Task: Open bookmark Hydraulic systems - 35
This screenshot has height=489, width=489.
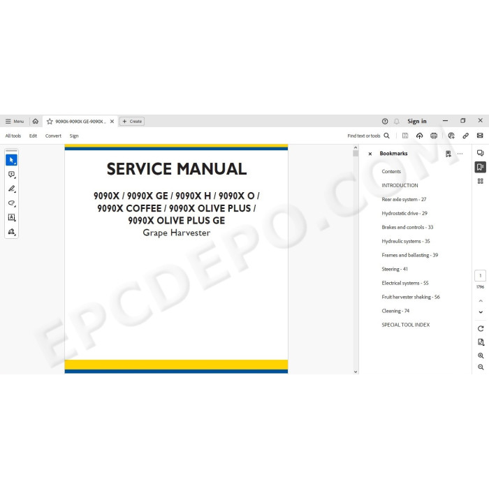Action: [x=406, y=241]
